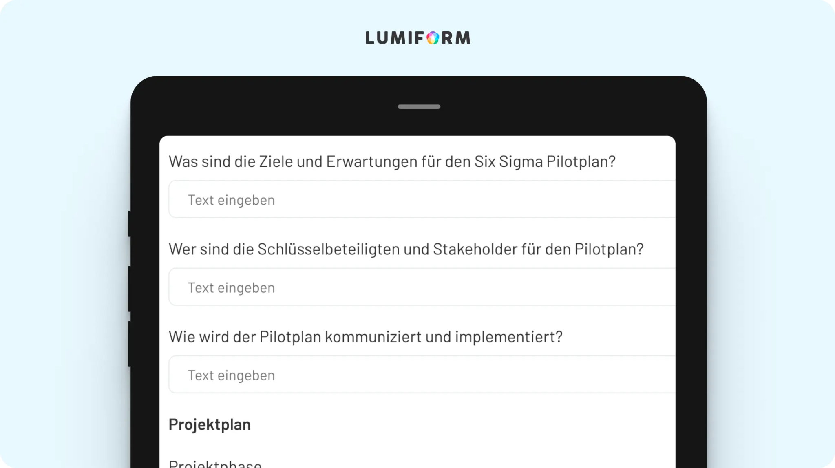Click the middle side button on tablet frame
Viewport: 835px width, 468px height.
pyautogui.click(x=129, y=289)
